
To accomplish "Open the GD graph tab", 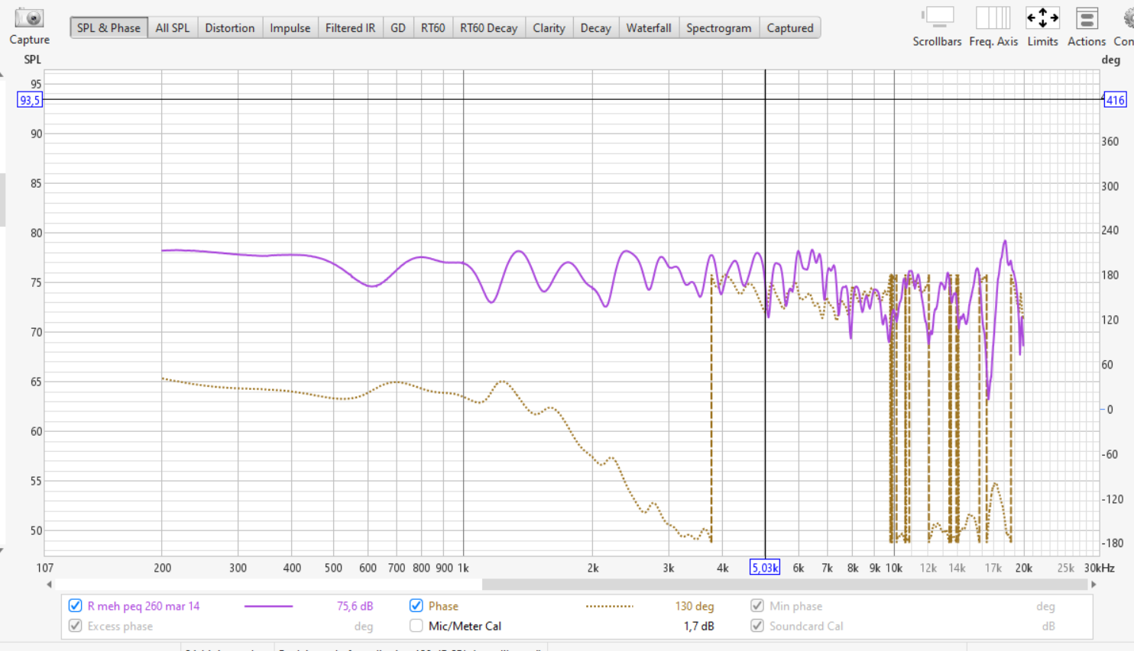I will point(398,27).
